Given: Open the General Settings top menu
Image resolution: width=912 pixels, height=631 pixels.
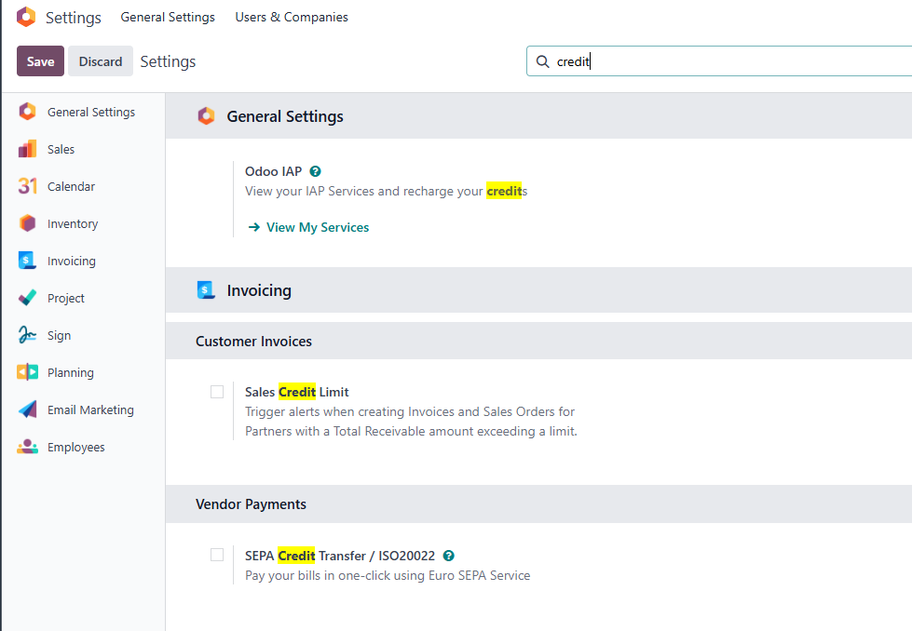Looking at the screenshot, I should click(168, 18).
